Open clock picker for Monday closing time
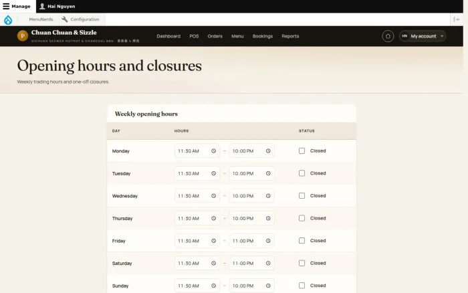The width and height of the screenshot is (468, 293). click(268, 151)
